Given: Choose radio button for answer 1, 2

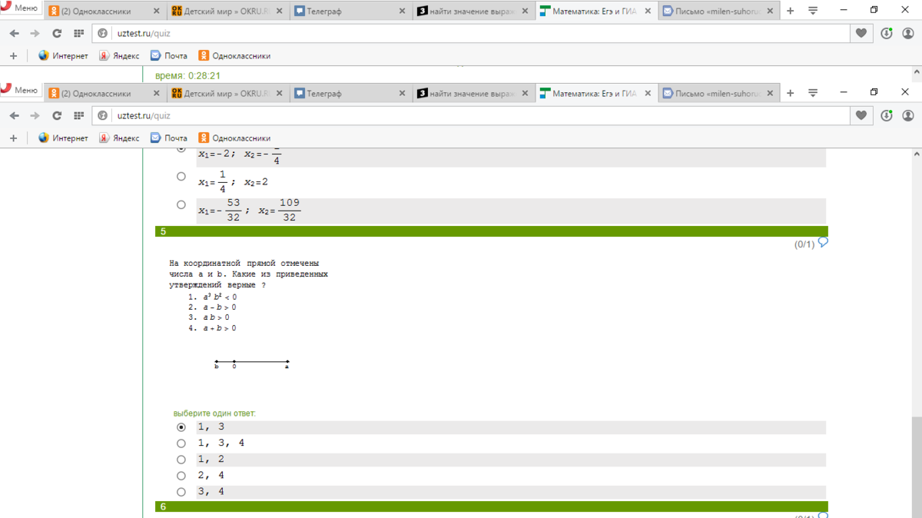Looking at the screenshot, I should click(181, 460).
